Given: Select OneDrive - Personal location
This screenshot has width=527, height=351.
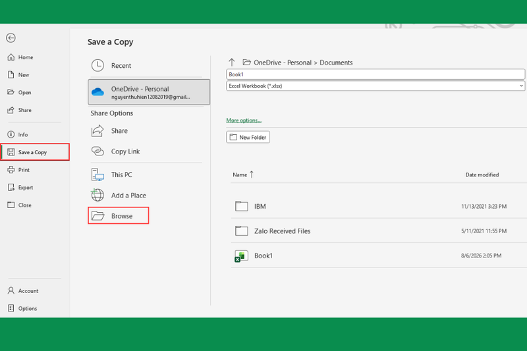Looking at the screenshot, I should click(x=149, y=92).
